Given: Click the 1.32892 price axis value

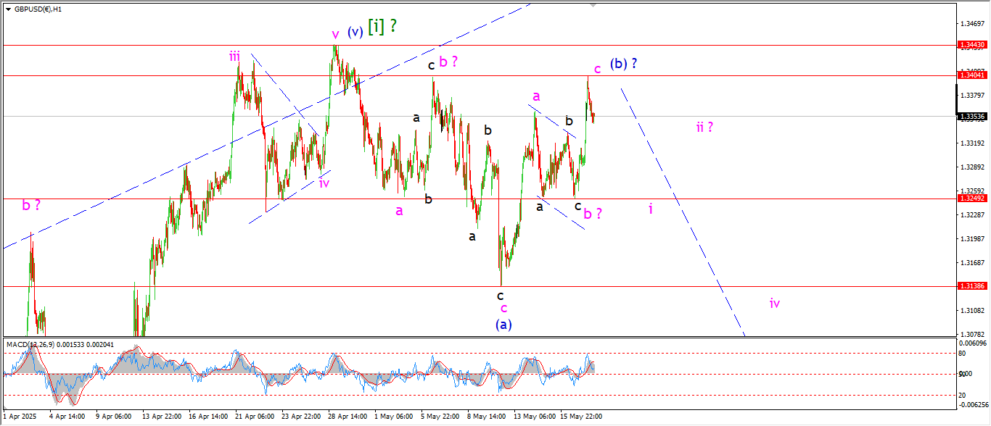Looking at the screenshot, I should point(971,167).
